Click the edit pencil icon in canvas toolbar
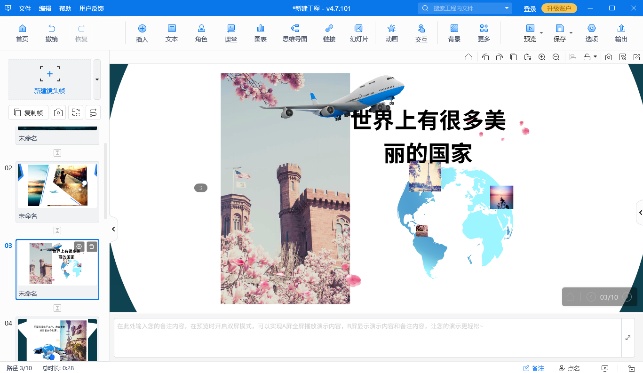643x373 pixels. point(637,57)
